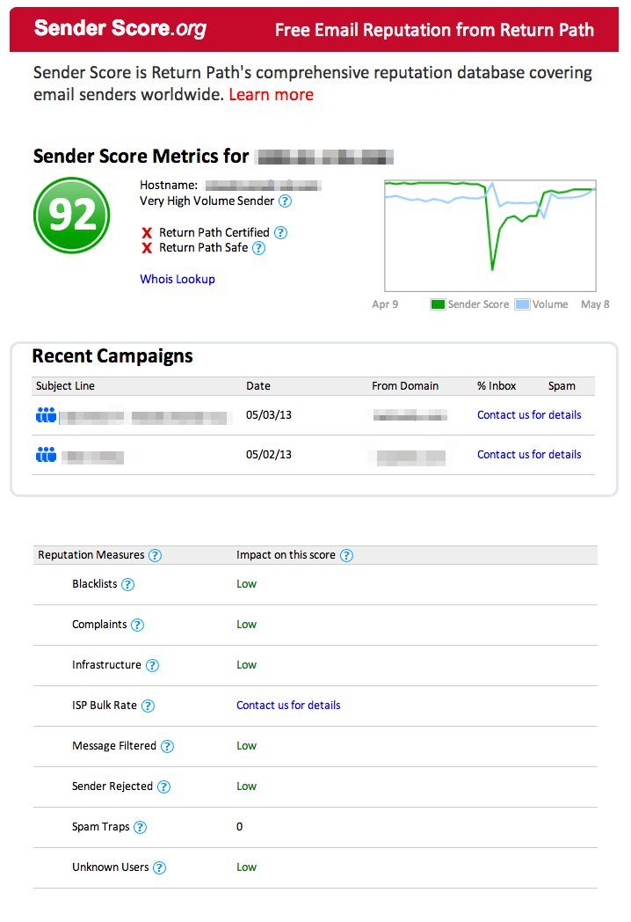Click the Unknown Users help icon
This screenshot has height=922, width=631.
[x=159, y=868]
